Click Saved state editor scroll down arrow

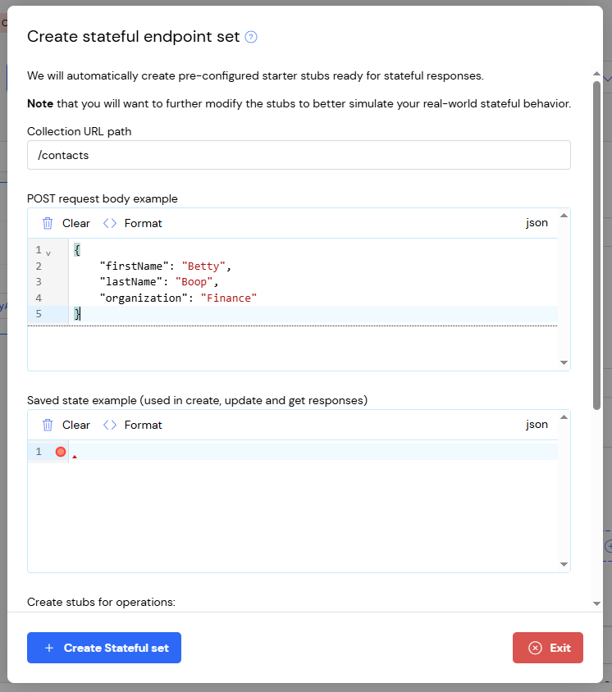(564, 564)
